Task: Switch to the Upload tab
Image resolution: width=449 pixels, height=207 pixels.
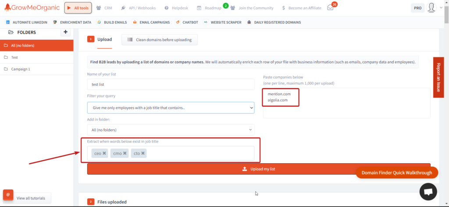Action: pos(104,39)
